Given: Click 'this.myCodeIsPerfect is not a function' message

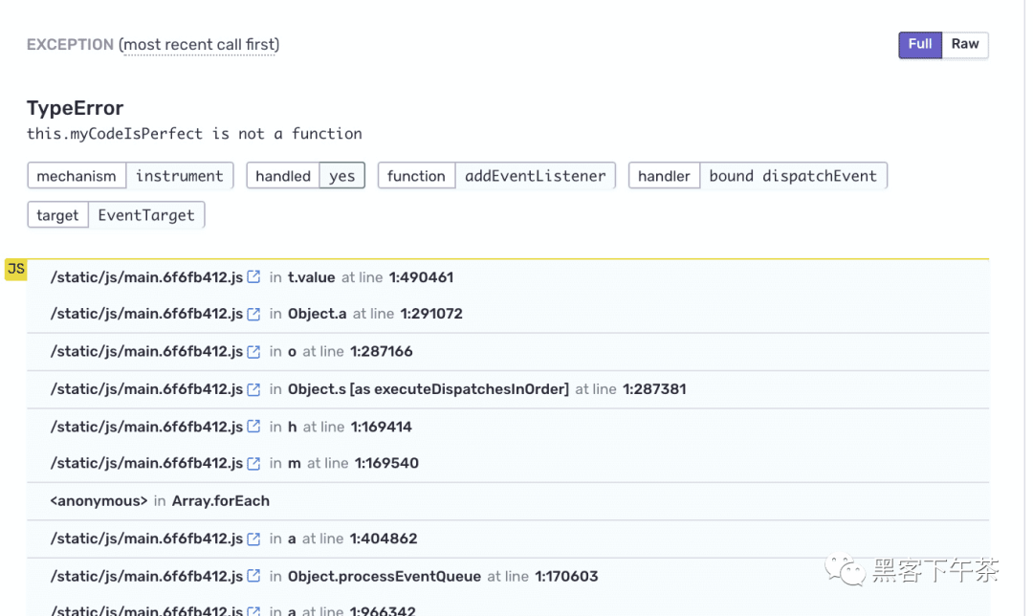Looking at the screenshot, I should [x=194, y=134].
